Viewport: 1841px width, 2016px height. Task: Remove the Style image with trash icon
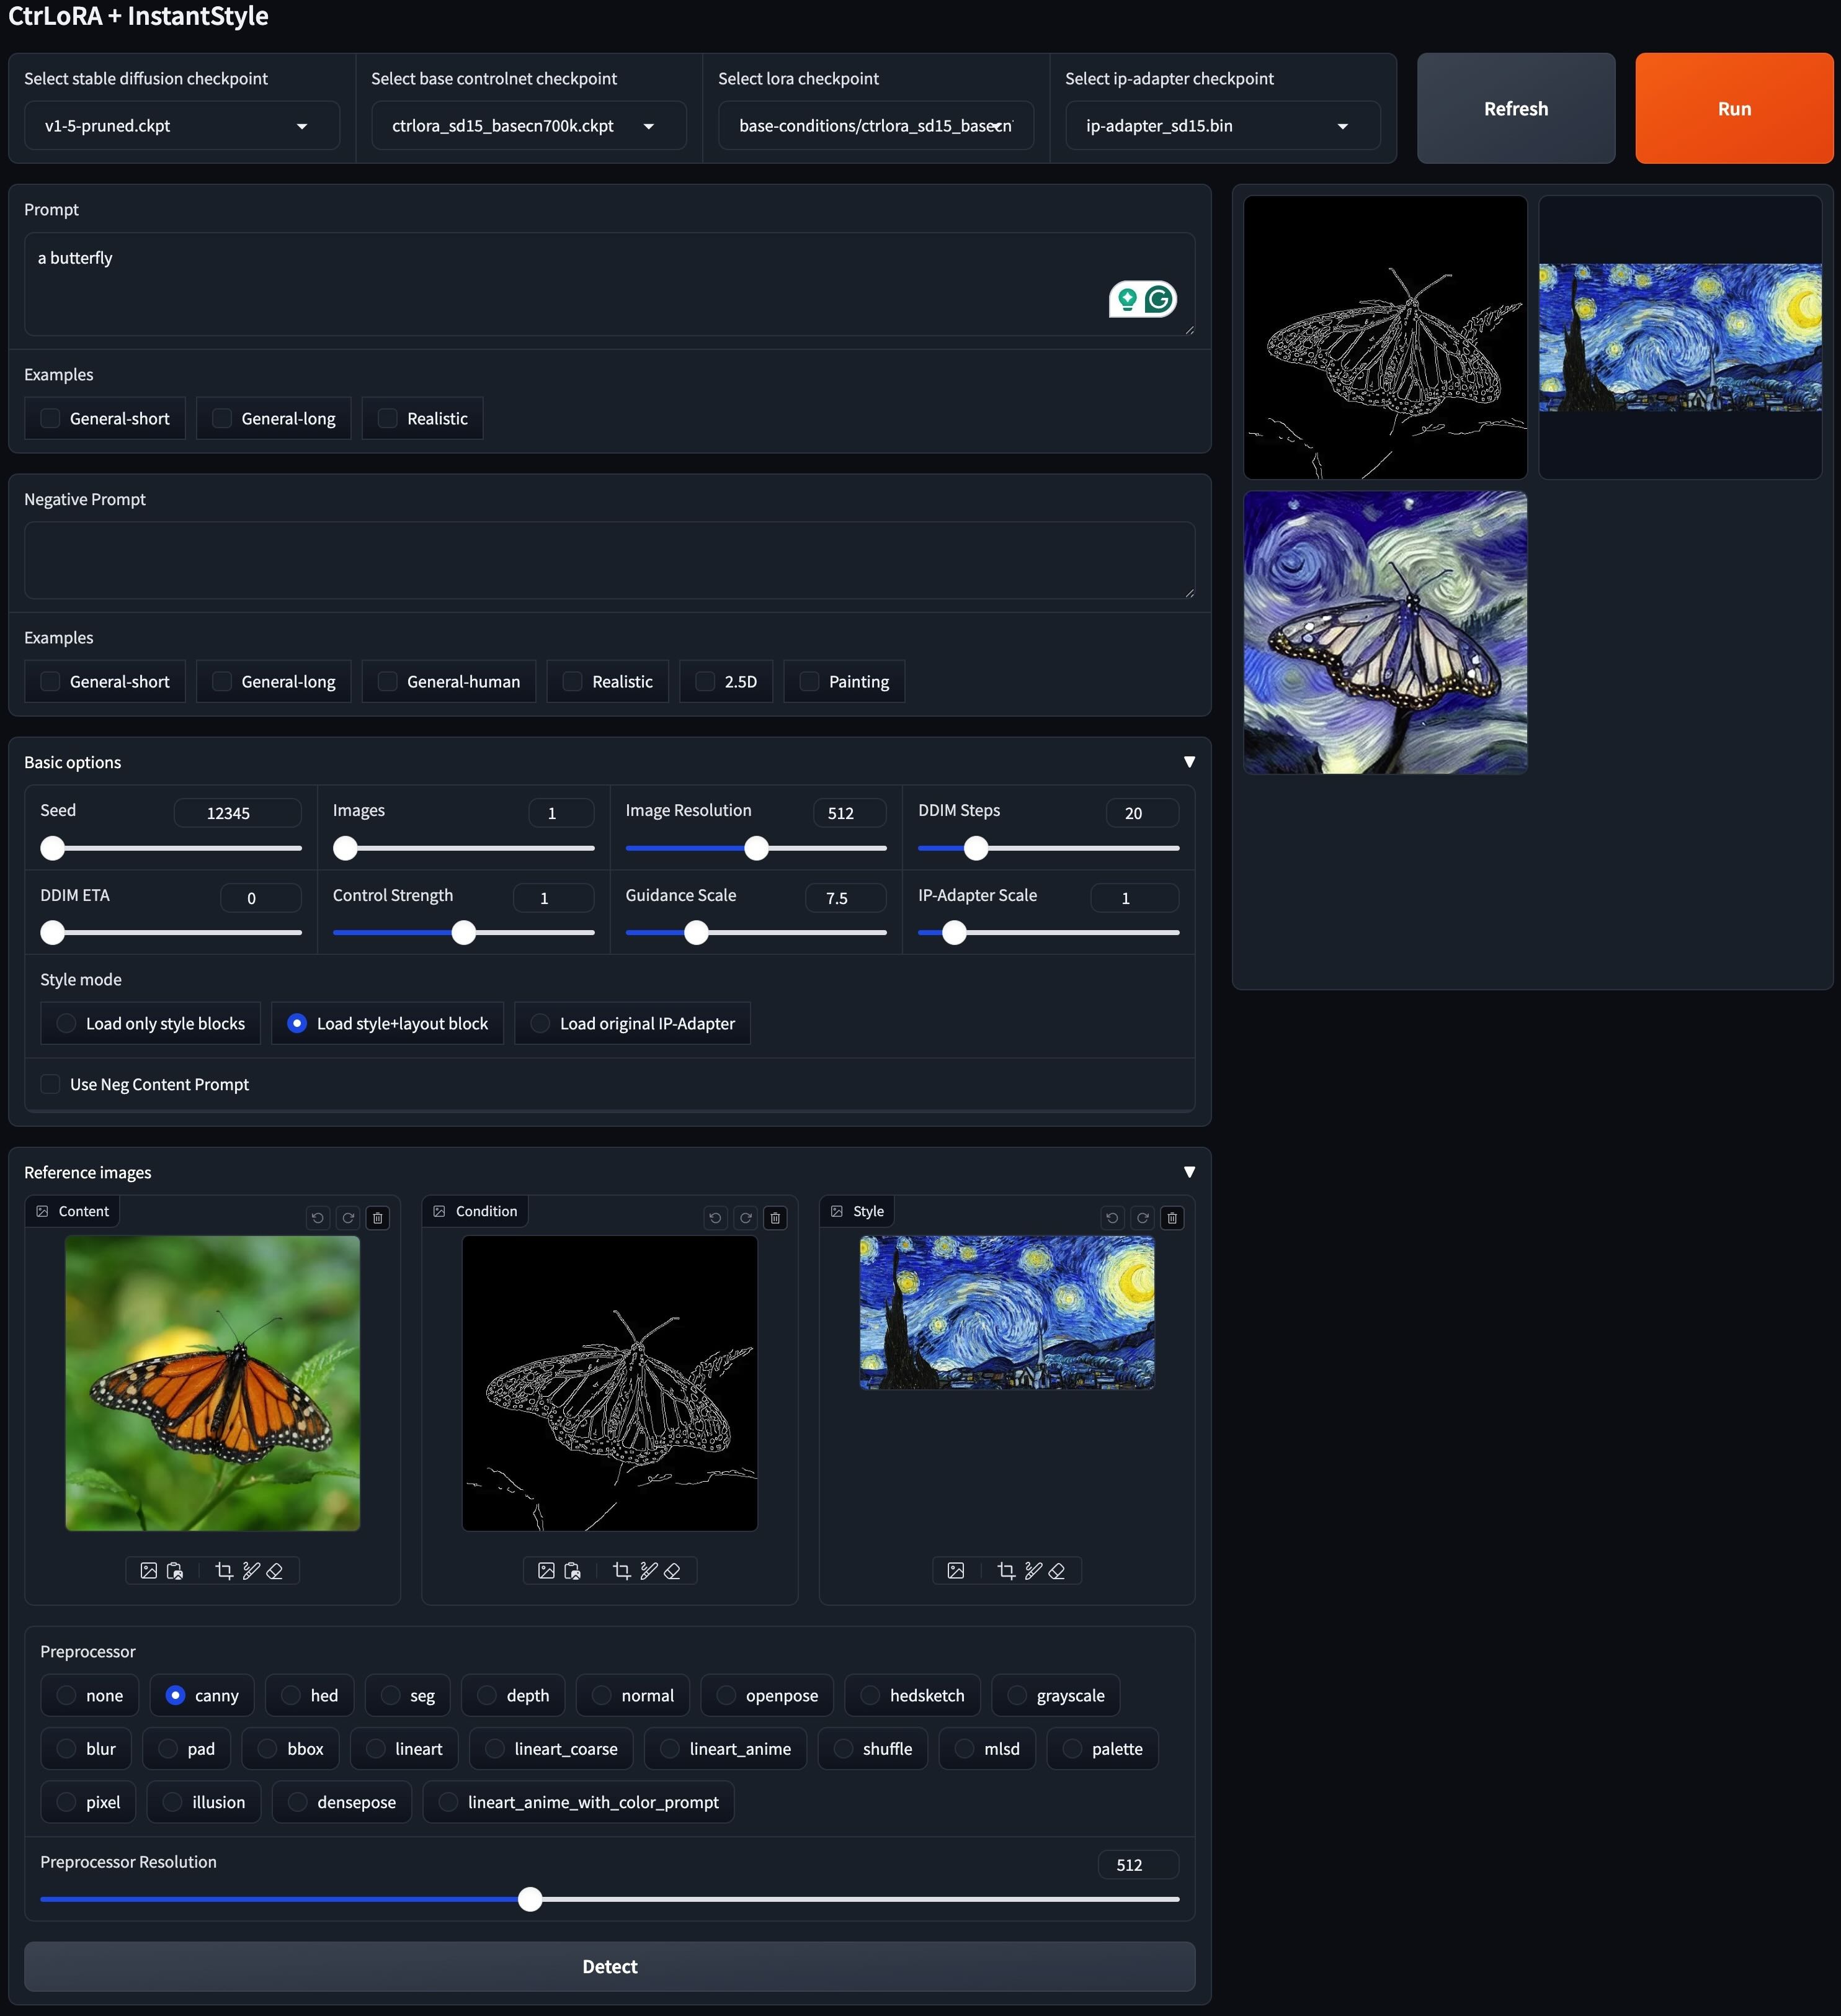click(x=1172, y=1218)
